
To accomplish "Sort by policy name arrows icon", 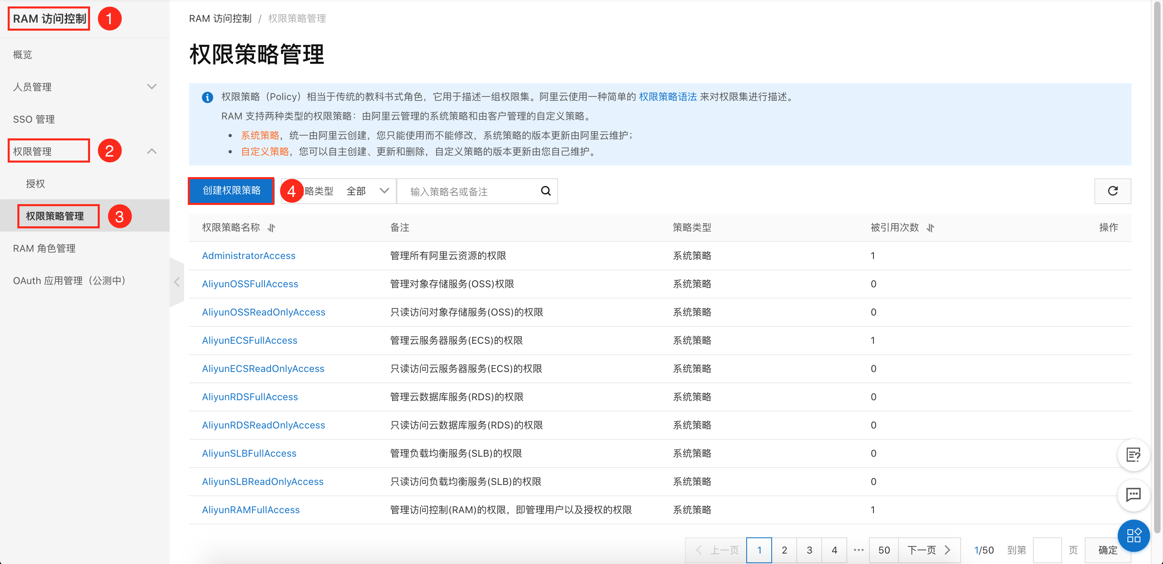I will [271, 228].
